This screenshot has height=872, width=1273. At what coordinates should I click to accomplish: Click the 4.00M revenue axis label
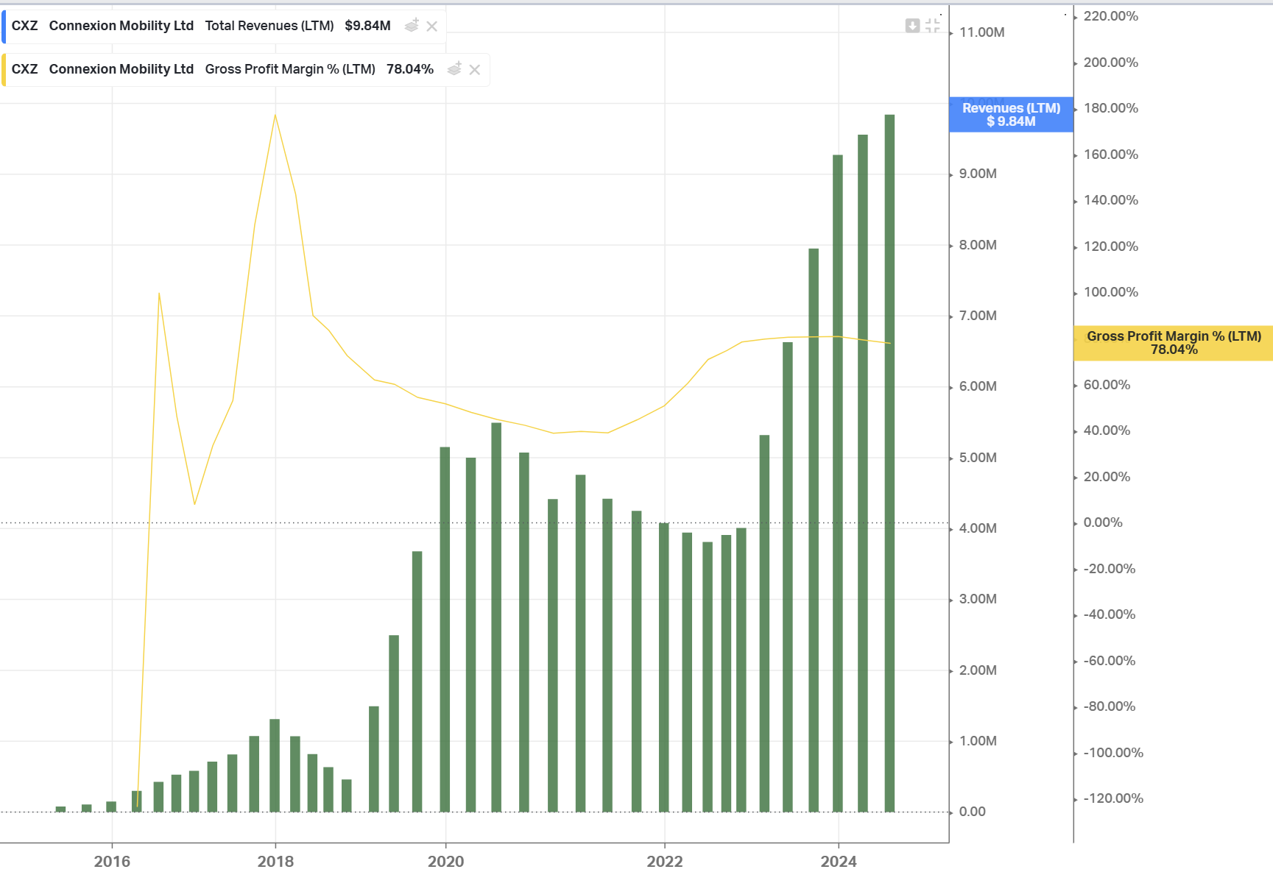click(978, 528)
